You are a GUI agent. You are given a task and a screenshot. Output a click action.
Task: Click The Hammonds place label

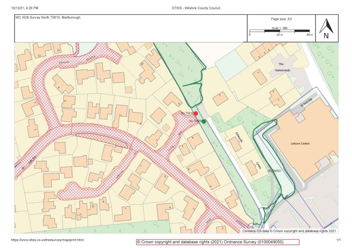click(282, 67)
